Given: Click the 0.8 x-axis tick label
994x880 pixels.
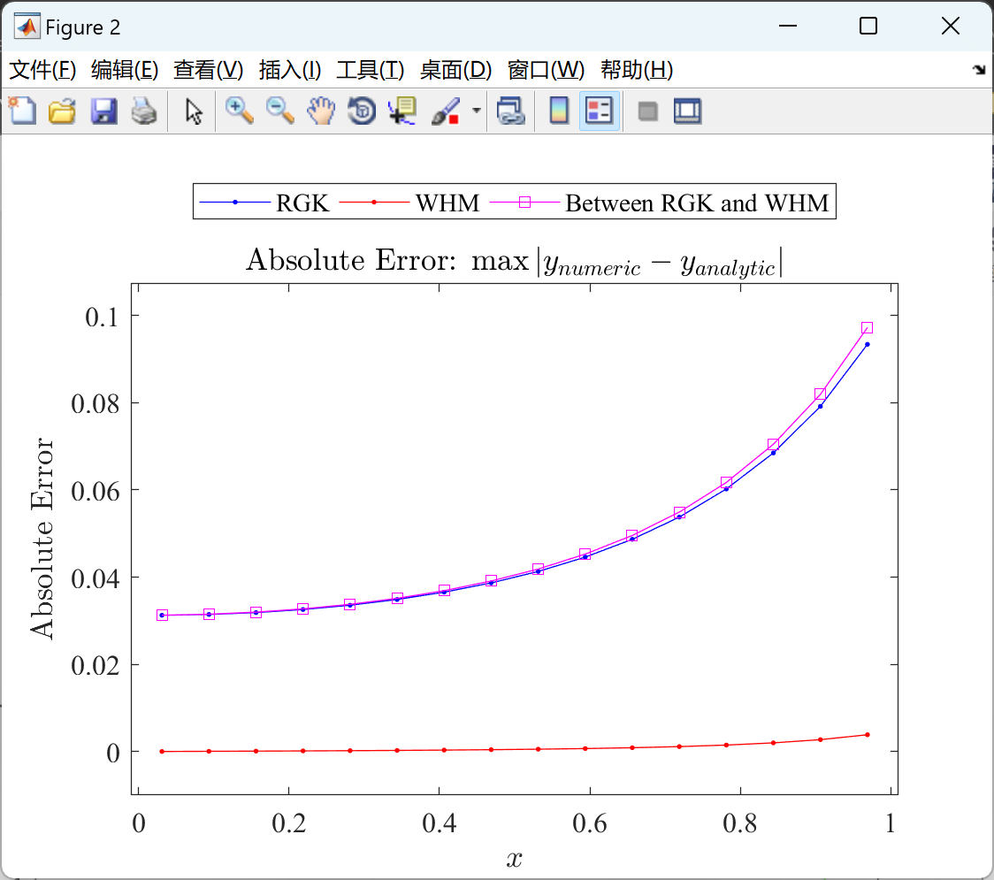Looking at the screenshot, I should click(740, 823).
